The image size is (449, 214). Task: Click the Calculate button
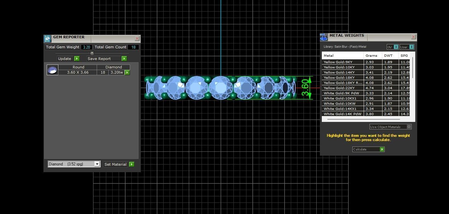[x=369, y=149]
